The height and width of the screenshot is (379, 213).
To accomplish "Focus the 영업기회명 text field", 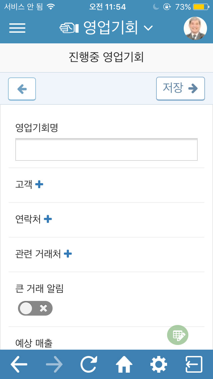I will tap(106, 149).
